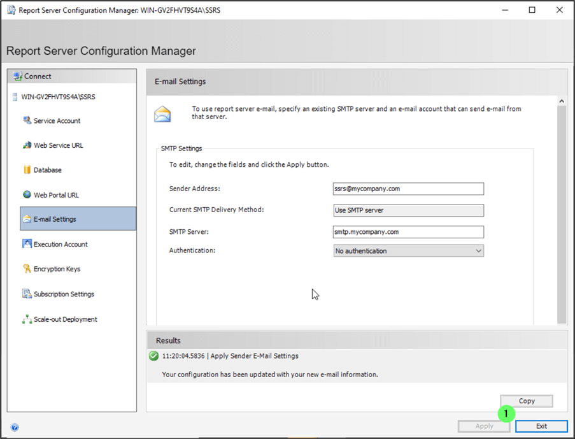Click the SMTP Server input field
This screenshot has width=575, height=439.
[408, 232]
